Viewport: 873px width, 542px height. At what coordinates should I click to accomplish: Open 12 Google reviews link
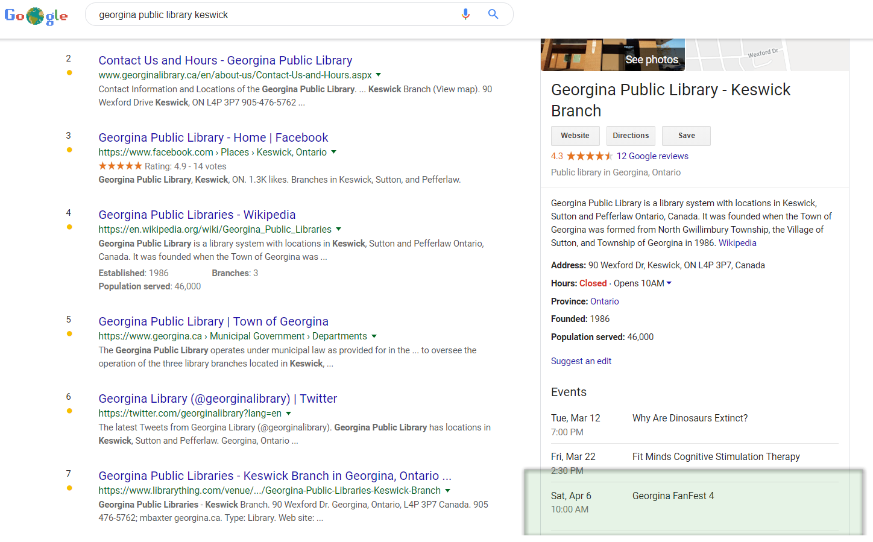click(x=652, y=156)
